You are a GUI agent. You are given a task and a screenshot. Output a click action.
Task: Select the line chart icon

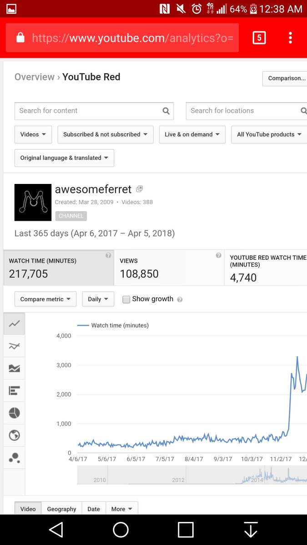tap(14, 324)
